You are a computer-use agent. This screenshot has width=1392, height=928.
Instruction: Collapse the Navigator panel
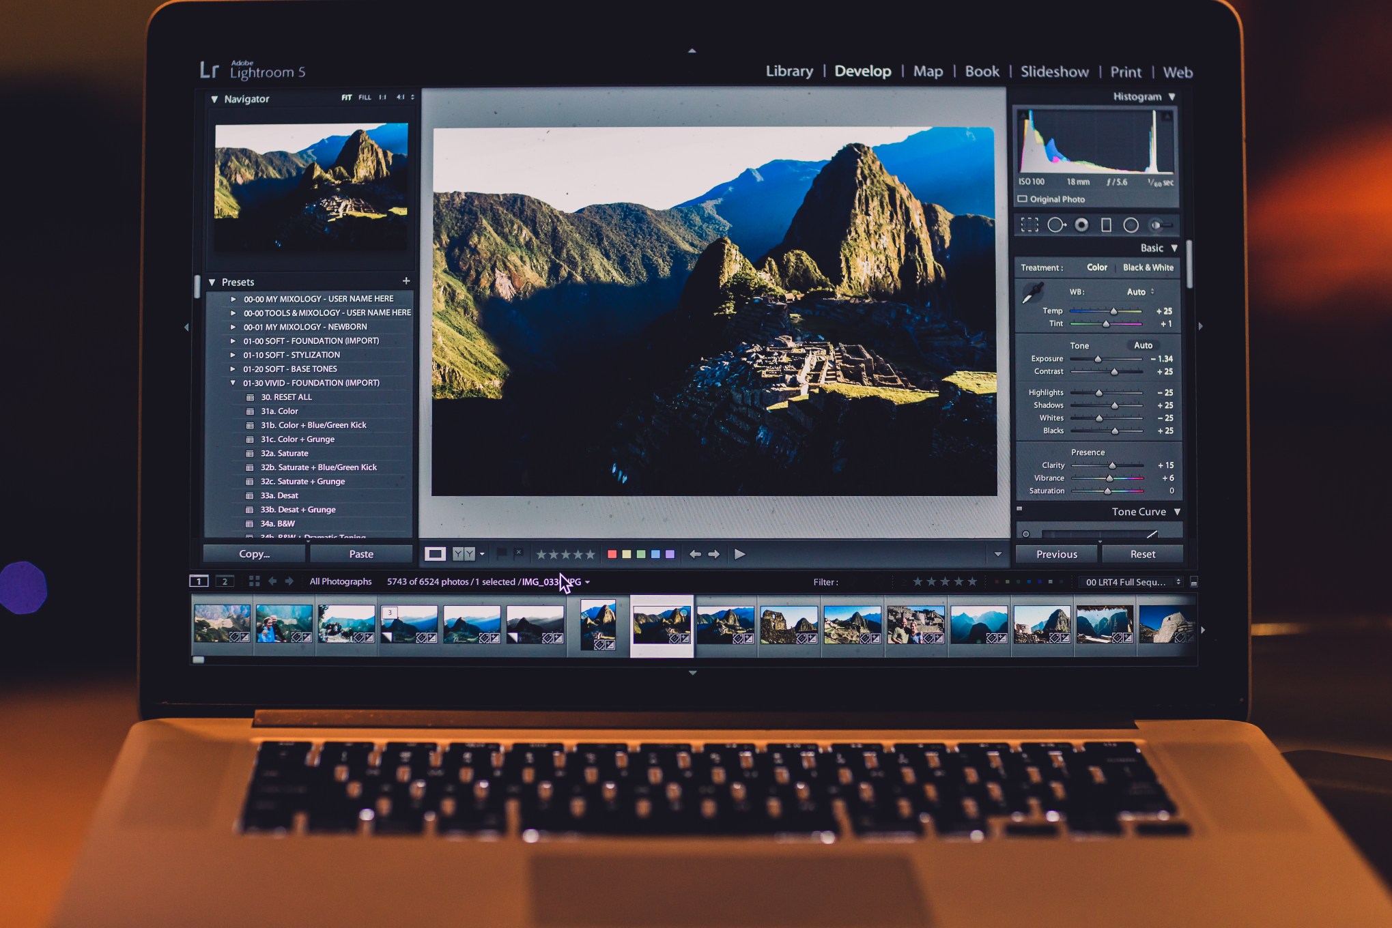click(x=214, y=99)
